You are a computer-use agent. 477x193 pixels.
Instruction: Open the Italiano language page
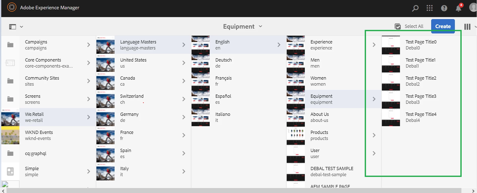click(239, 117)
